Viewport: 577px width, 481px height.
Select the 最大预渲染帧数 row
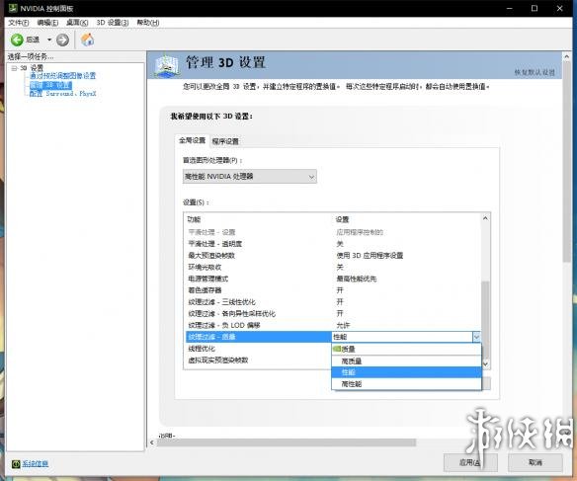(x=333, y=255)
